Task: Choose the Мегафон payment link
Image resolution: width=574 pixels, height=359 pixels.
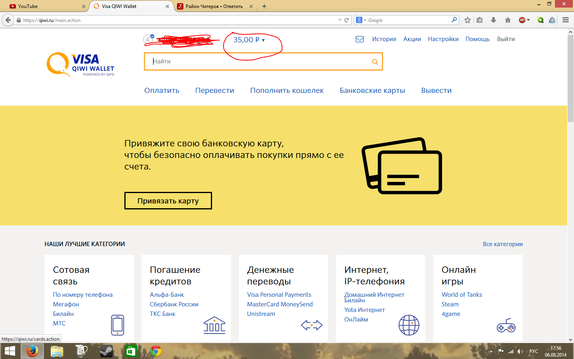Action: (x=66, y=304)
